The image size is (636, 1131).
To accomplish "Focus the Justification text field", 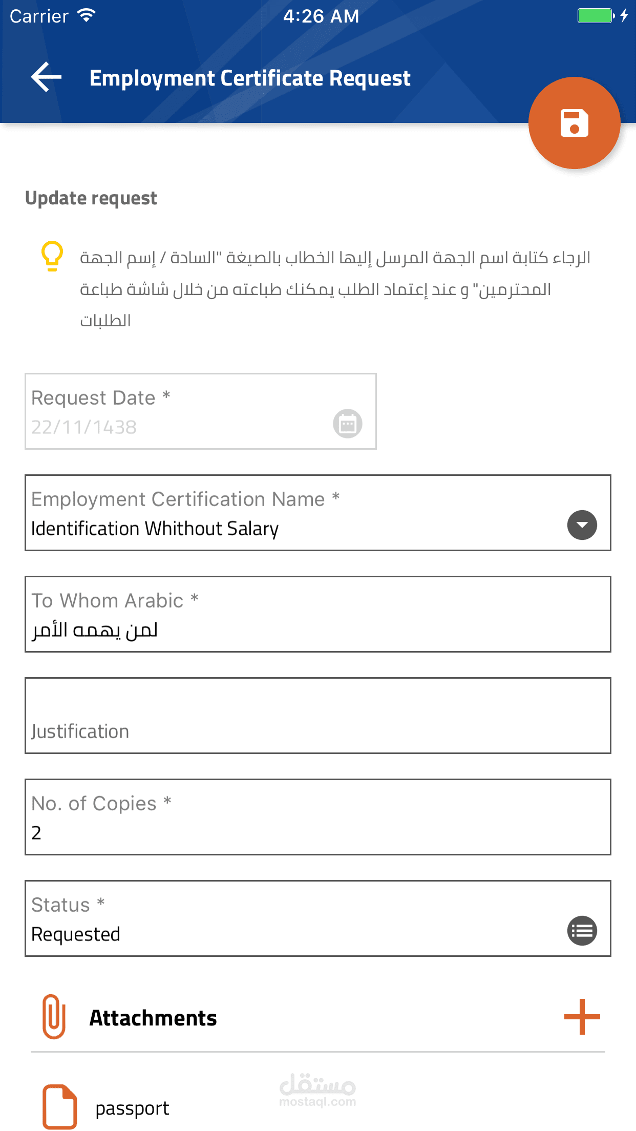I will (x=317, y=716).
